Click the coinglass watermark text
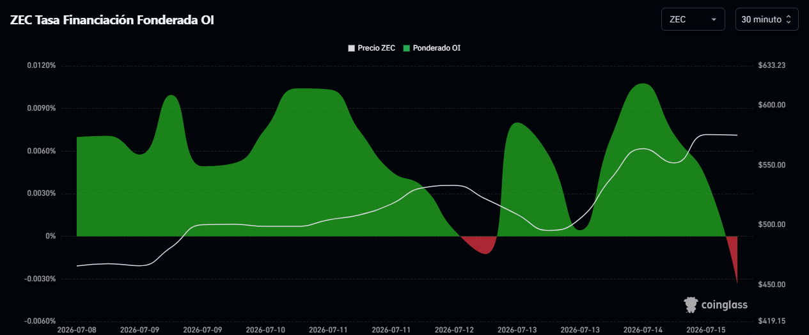The image size is (809, 335). [724, 305]
